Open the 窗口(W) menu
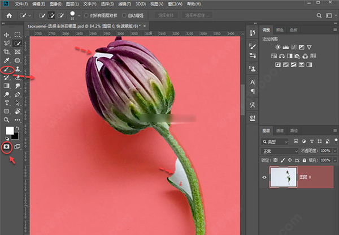339x235 pixels. click(x=175, y=4)
